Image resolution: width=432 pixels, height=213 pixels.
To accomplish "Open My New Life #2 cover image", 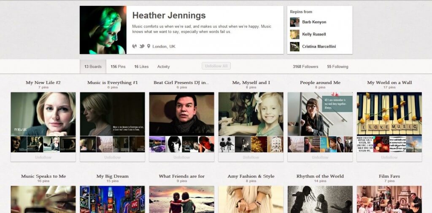I will point(43,114).
